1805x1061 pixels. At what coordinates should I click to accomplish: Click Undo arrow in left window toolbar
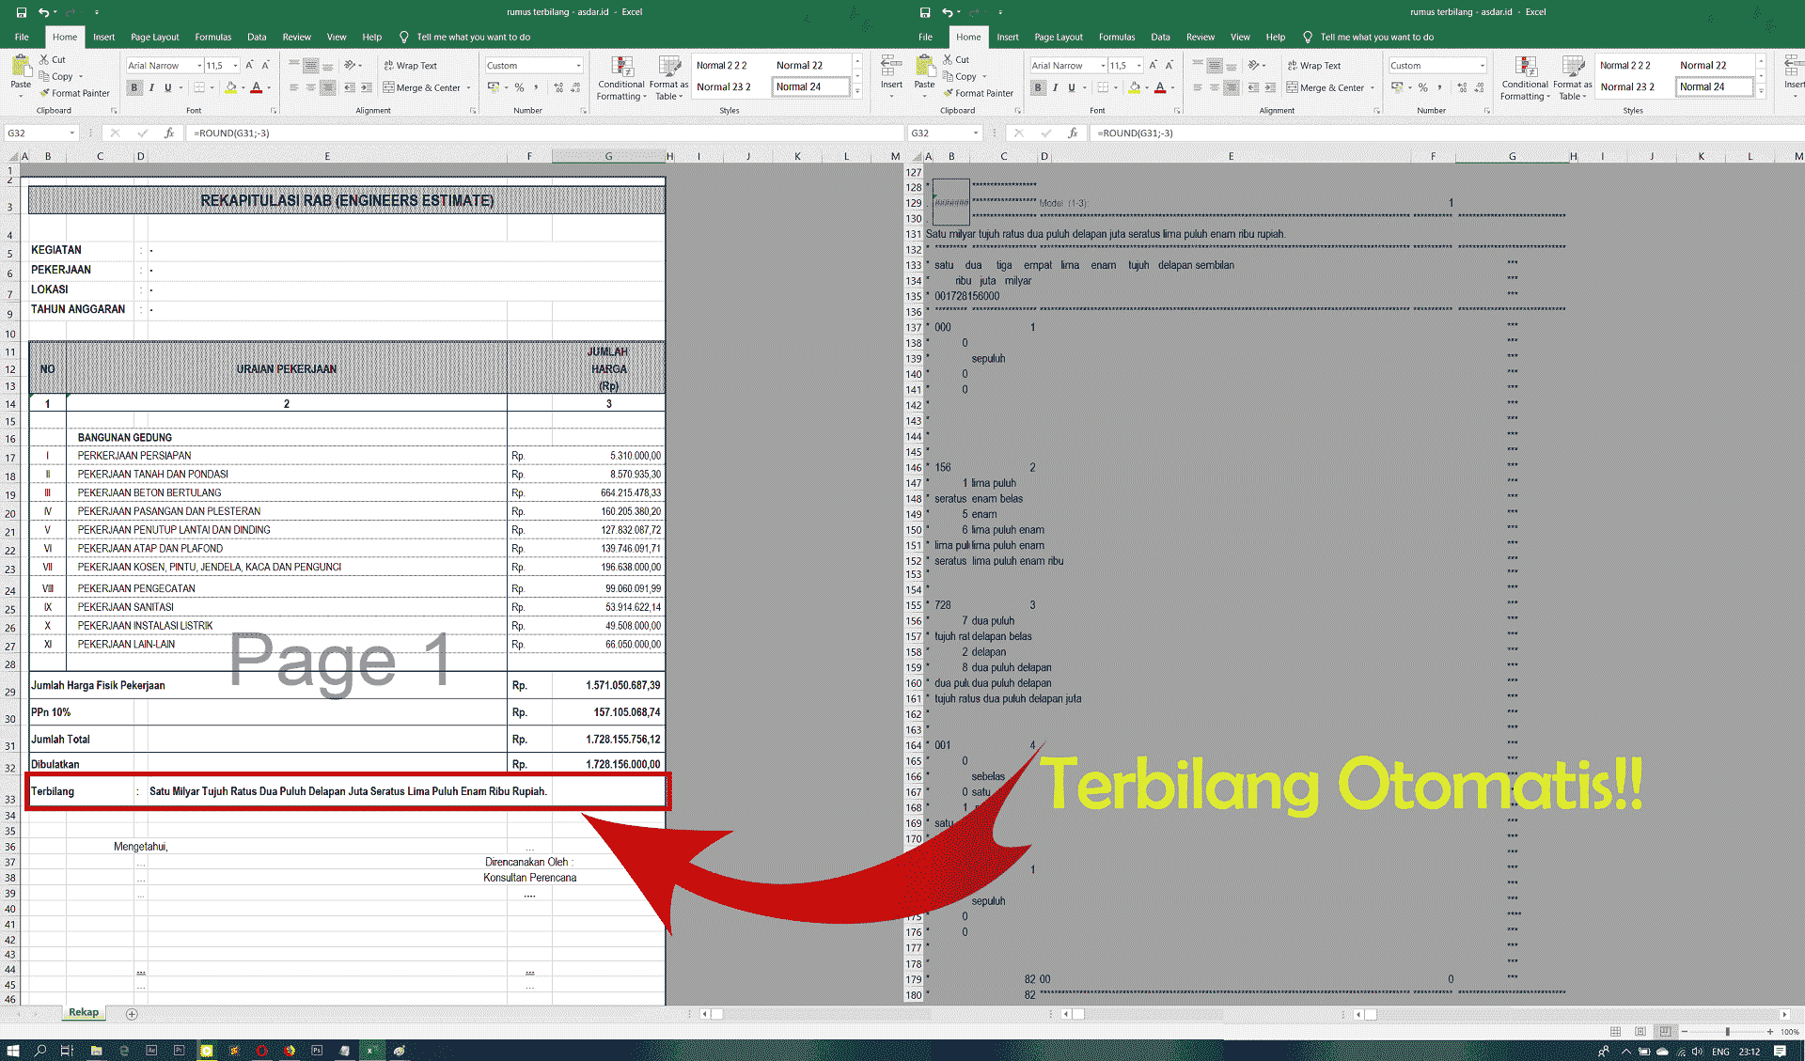click(x=43, y=12)
